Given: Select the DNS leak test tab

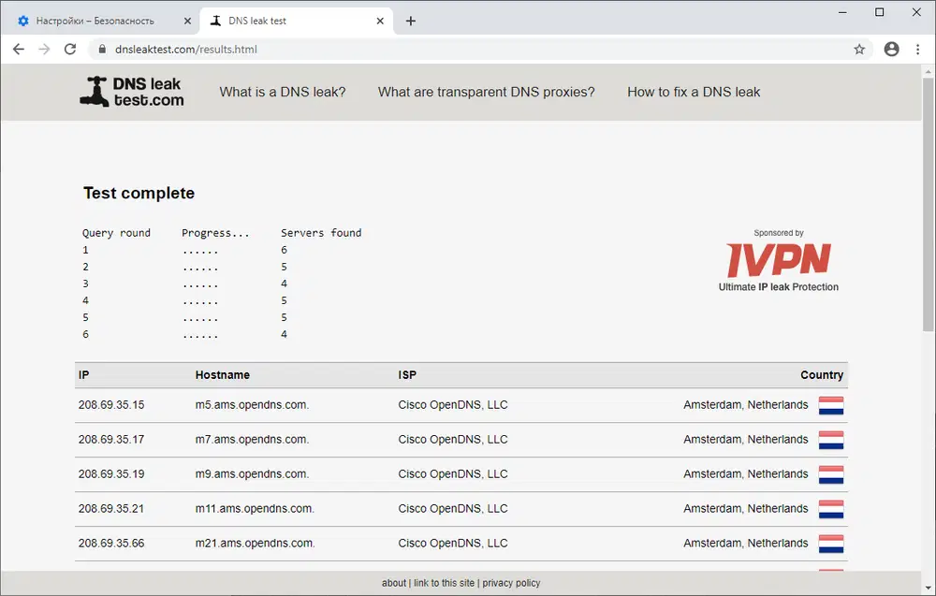Looking at the screenshot, I should pos(296,21).
